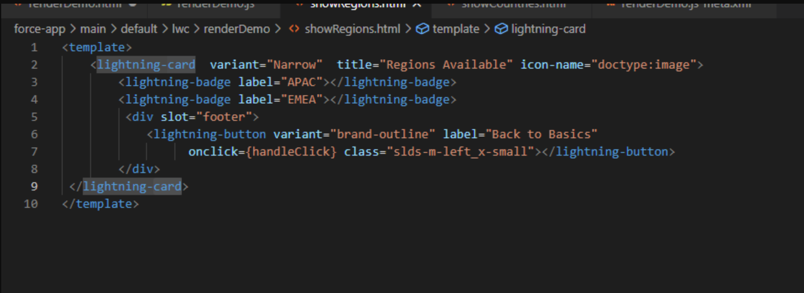
Task: Click the closing template tag on line 10
Action: 101,204
